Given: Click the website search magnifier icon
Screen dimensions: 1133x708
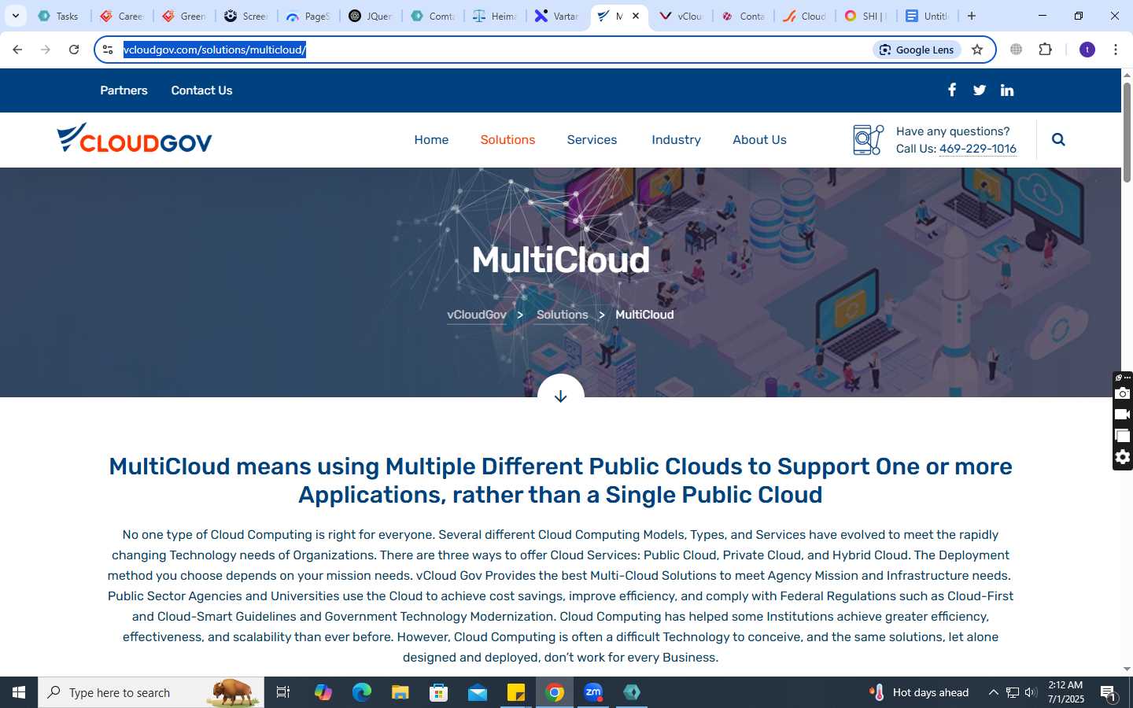Looking at the screenshot, I should [x=1058, y=139].
